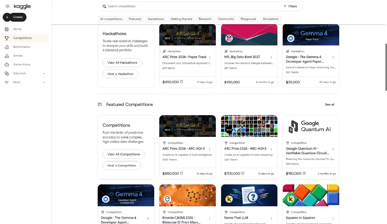Click View All Hackathons button
Screen dimensions: 387x224
(x=122, y=63)
